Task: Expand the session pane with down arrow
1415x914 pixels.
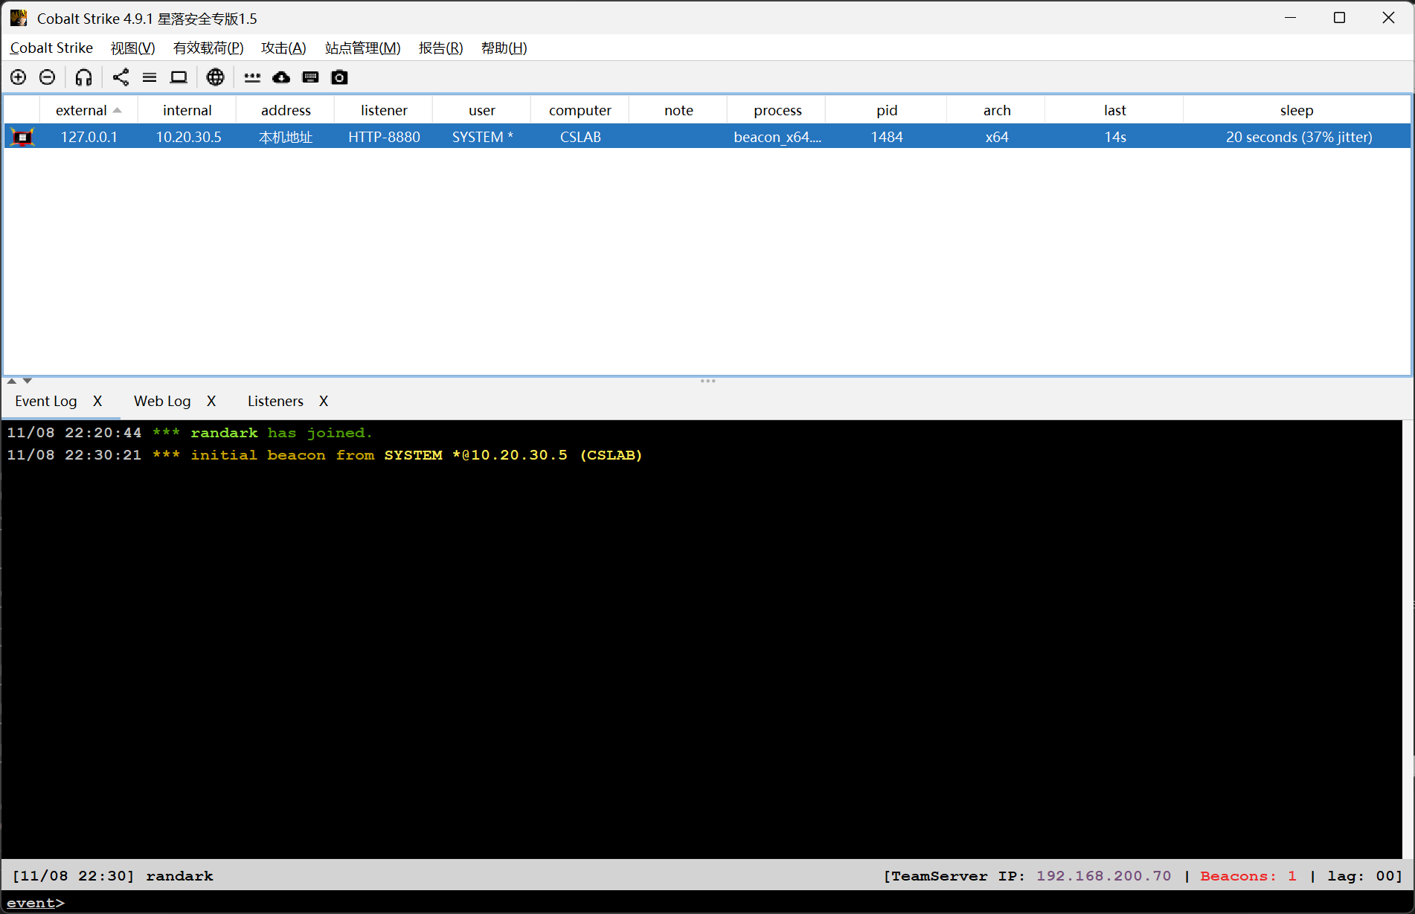Action: pos(28,381)
